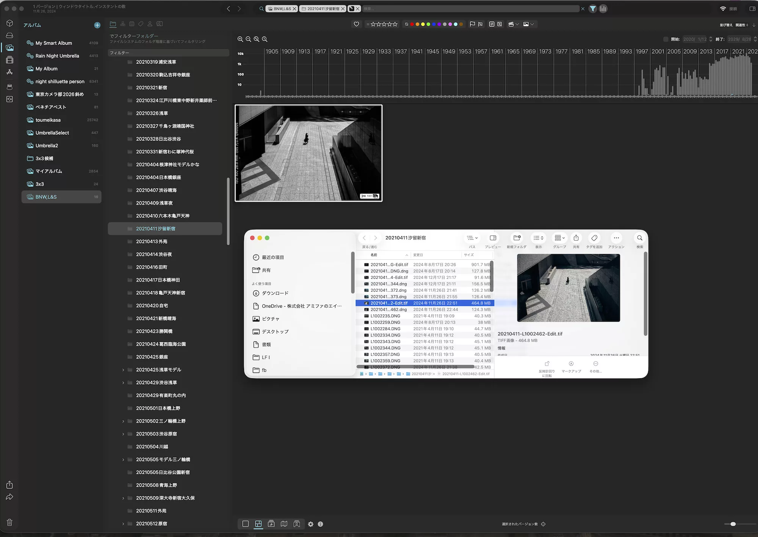Open the trash icon in left sidebar
Image resolution: width=758 pixels, height=537 pixels.
9,522
